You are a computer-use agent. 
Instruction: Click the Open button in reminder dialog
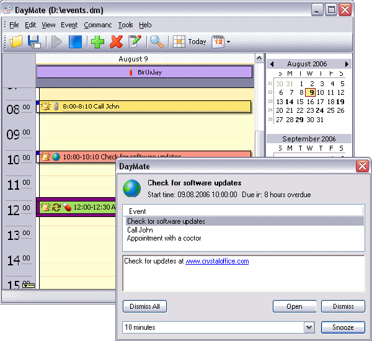(x=294, y=306)
